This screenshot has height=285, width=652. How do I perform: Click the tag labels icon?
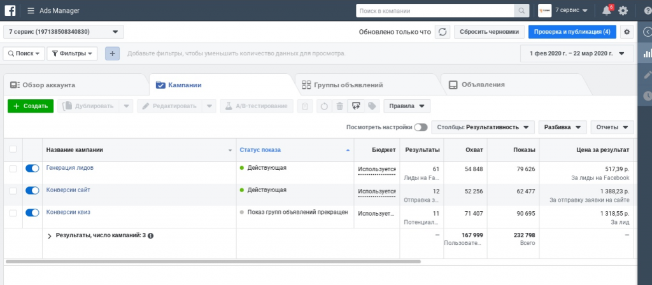click(x=372, y=106)
